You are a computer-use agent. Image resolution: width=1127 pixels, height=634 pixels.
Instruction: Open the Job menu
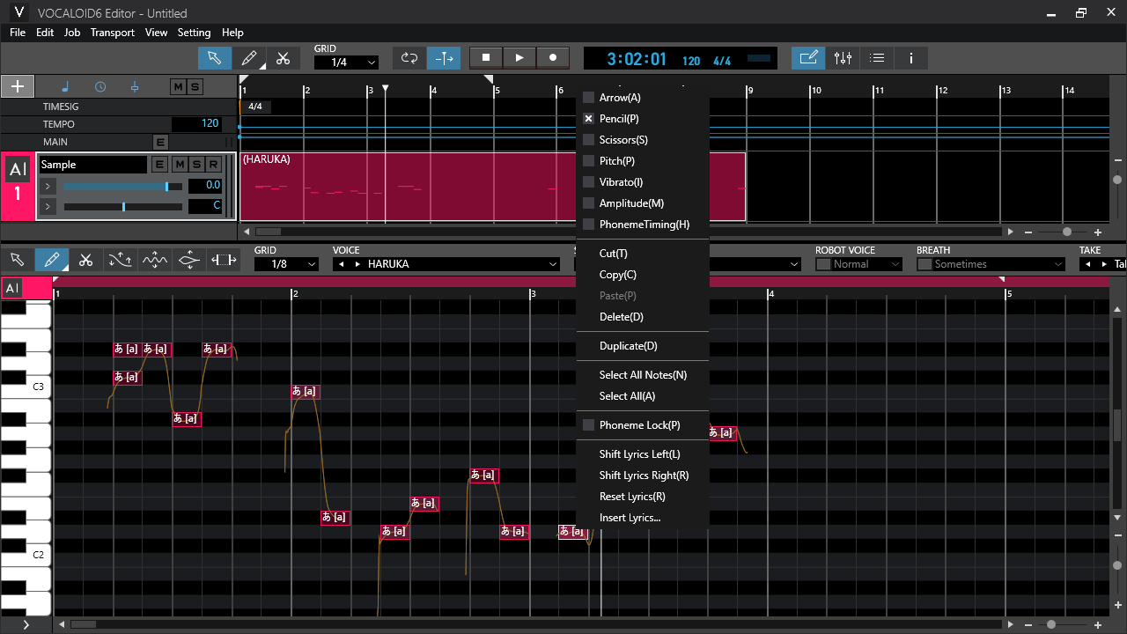coord(72,33)
